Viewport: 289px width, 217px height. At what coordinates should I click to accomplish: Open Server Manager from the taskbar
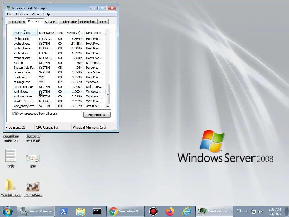tap(36, 211)
